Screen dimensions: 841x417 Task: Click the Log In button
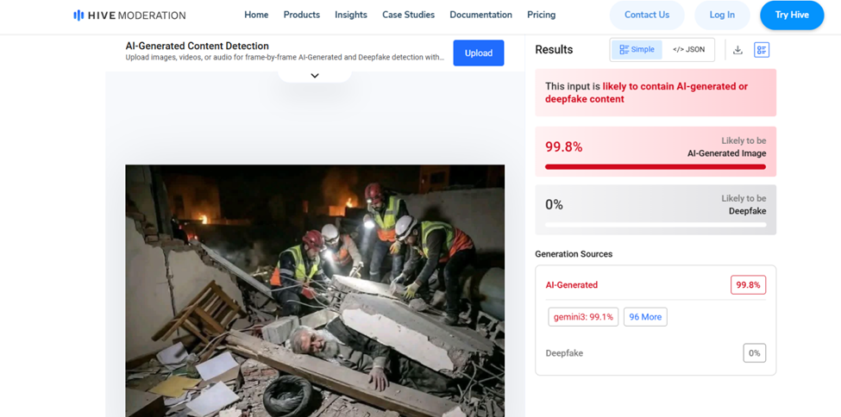[x=722, y=15]
